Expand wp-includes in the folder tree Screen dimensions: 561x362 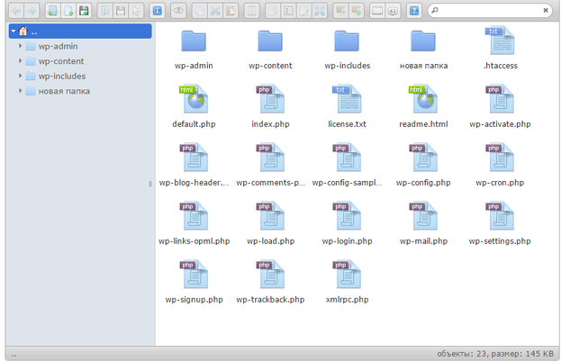(x=20, y=76)
